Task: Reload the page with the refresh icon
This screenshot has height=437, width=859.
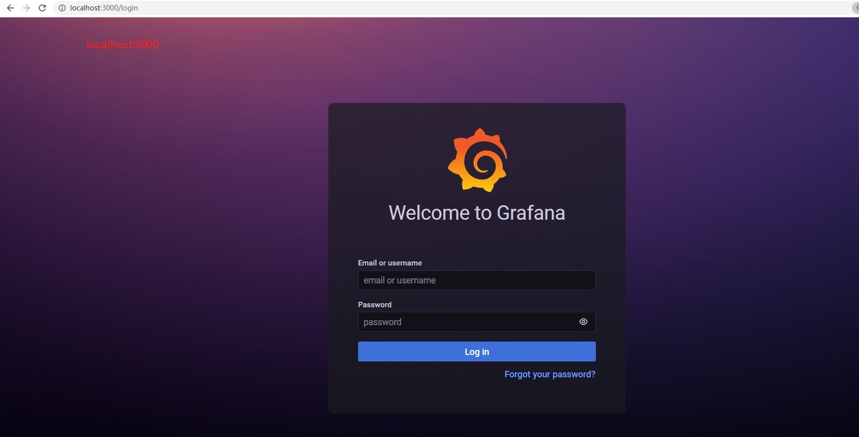Action: [x=42, y=8]
